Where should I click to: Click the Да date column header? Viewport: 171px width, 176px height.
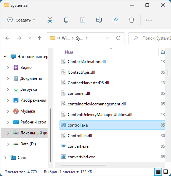coord(163,52)
